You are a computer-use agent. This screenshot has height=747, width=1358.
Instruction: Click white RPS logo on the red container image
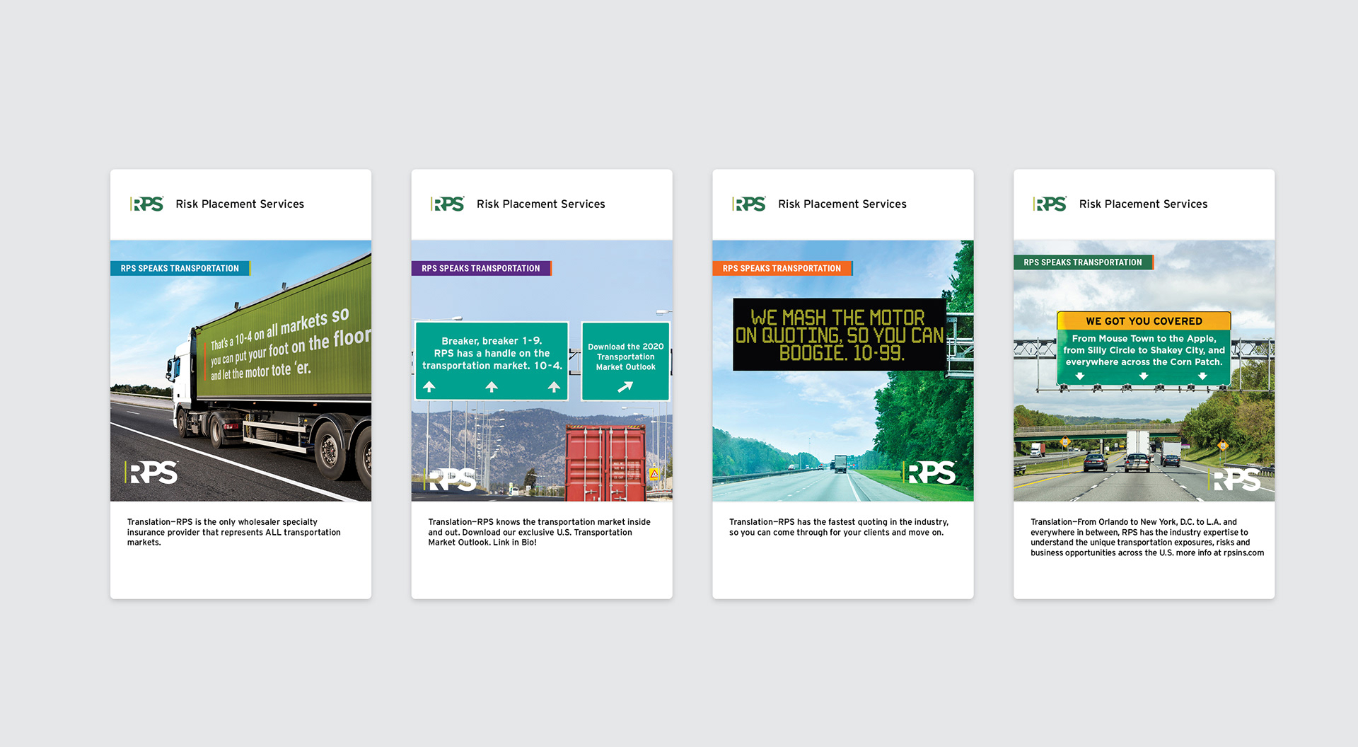click(451, 479)
